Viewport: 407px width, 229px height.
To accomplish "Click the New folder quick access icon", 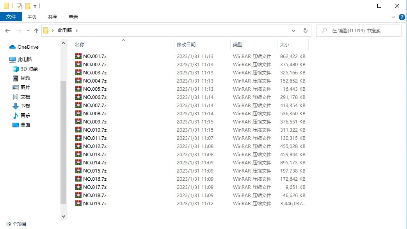I will point(27,6).
